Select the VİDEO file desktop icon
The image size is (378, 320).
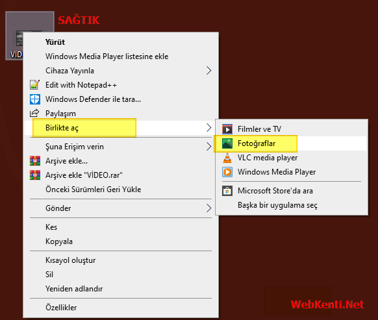click(14, 36)
